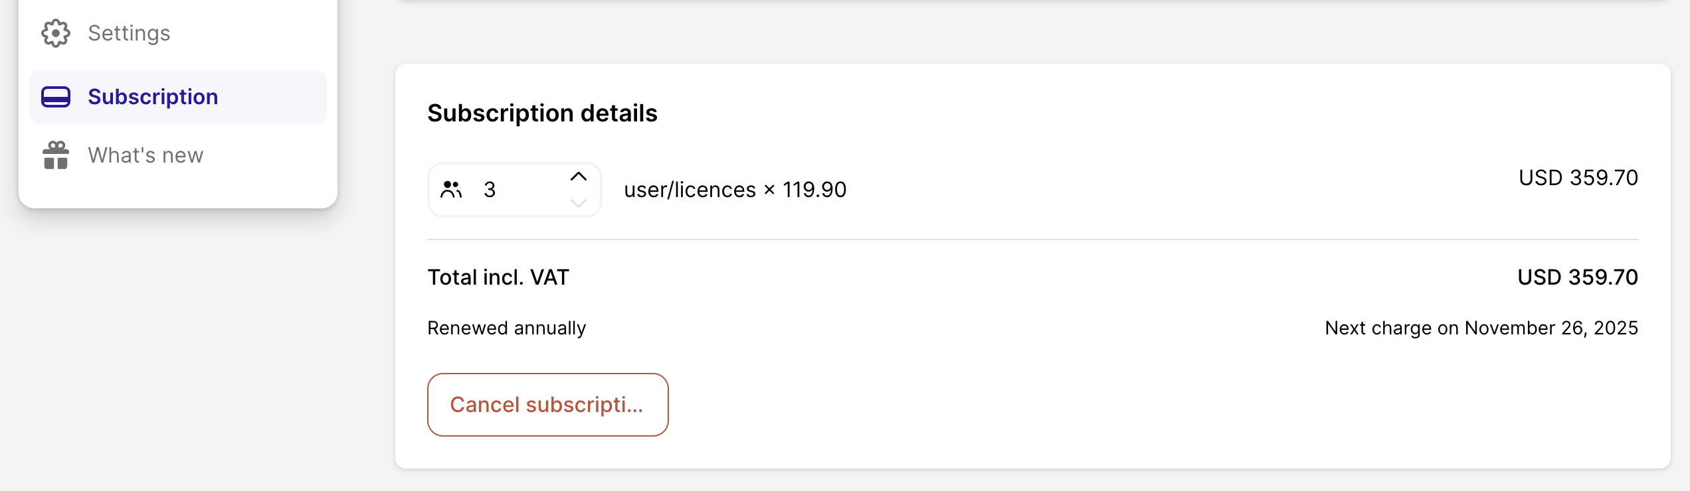This screenshot has height=491, width=1690.
Task: Click the licence line amount USD 359.70
Action: [1578, 178]
